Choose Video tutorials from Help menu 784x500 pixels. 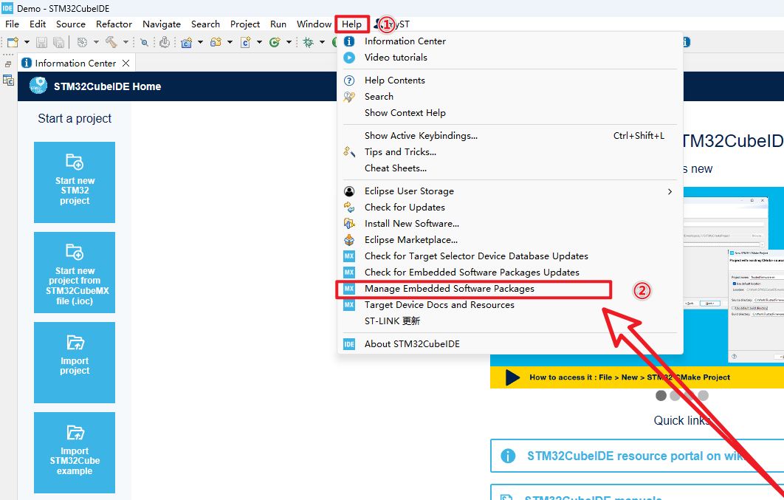click(510, 58)
